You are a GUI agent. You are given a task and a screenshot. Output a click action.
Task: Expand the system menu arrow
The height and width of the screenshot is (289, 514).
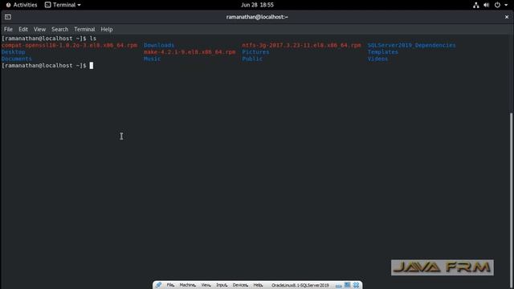click(506, 5)
